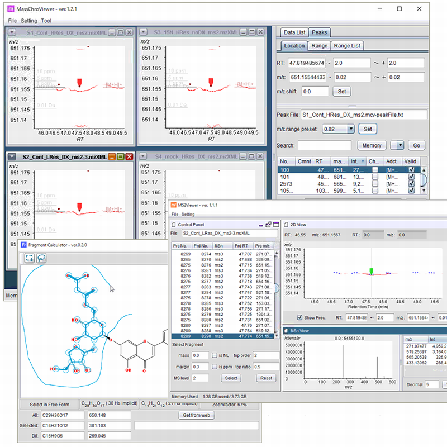Select the rectangle selection tool in Fragment Calculator

click(x=29, y=258)
